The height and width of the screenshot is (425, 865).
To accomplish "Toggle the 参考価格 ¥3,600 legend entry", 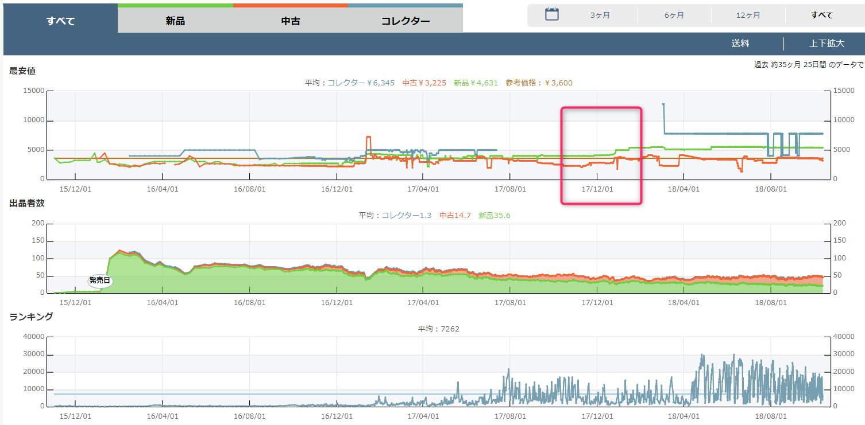I will coord(539,83).
